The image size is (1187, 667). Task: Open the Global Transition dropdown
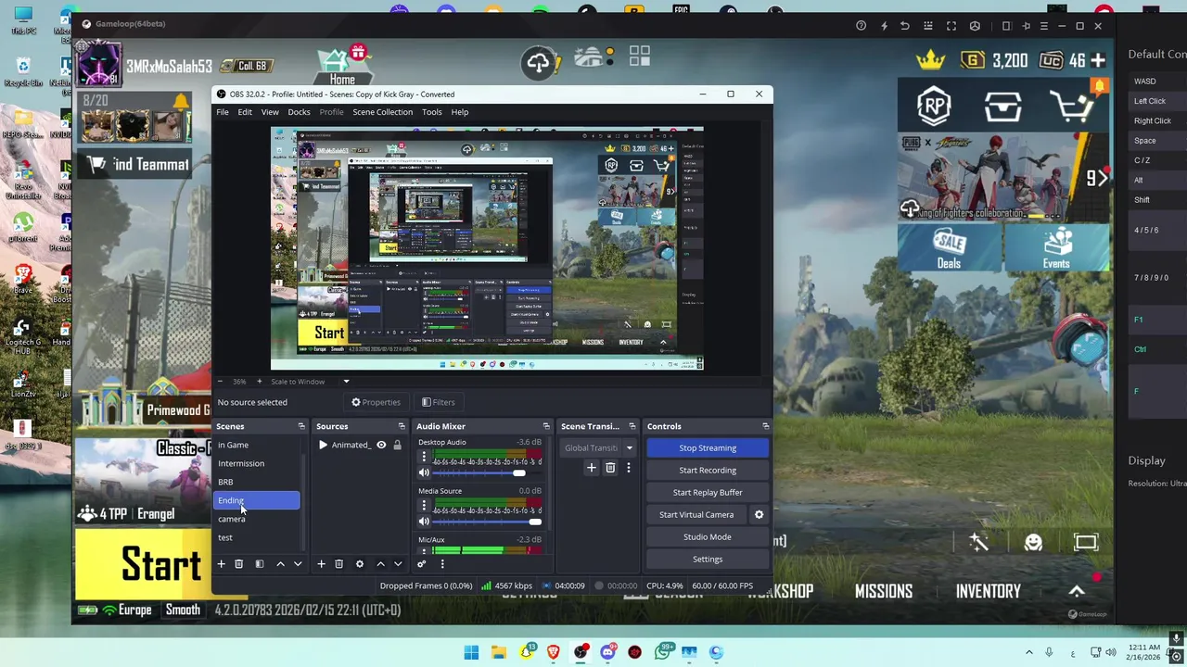pyautogui.click(x=598, y=448)
